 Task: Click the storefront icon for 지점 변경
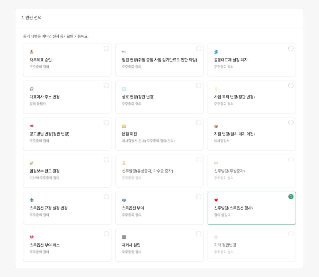[216, 126]
